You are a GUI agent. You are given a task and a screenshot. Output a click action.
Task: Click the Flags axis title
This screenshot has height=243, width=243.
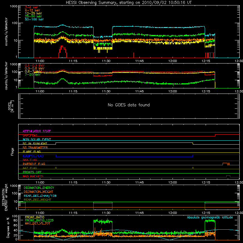click(12, 152)
